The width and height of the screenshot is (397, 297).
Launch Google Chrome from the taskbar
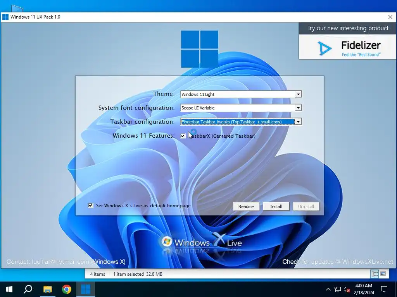pyautogui.click(x=67, y=289)
